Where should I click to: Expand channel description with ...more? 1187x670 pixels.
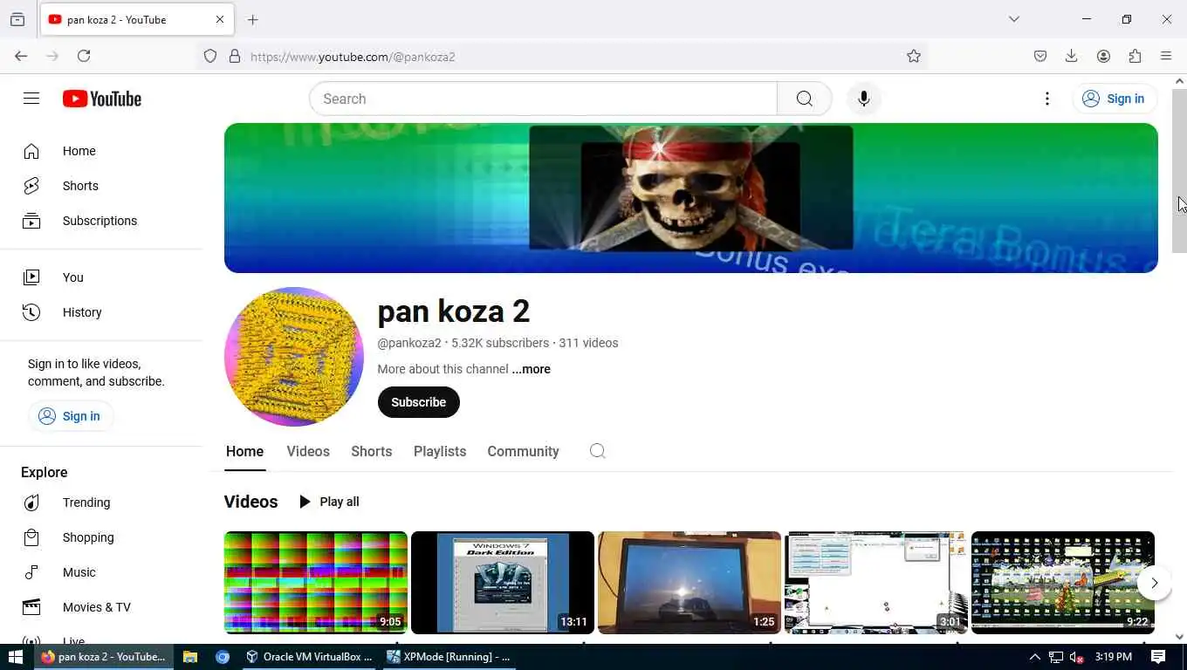pyautogui.click(x=531, y=369)
